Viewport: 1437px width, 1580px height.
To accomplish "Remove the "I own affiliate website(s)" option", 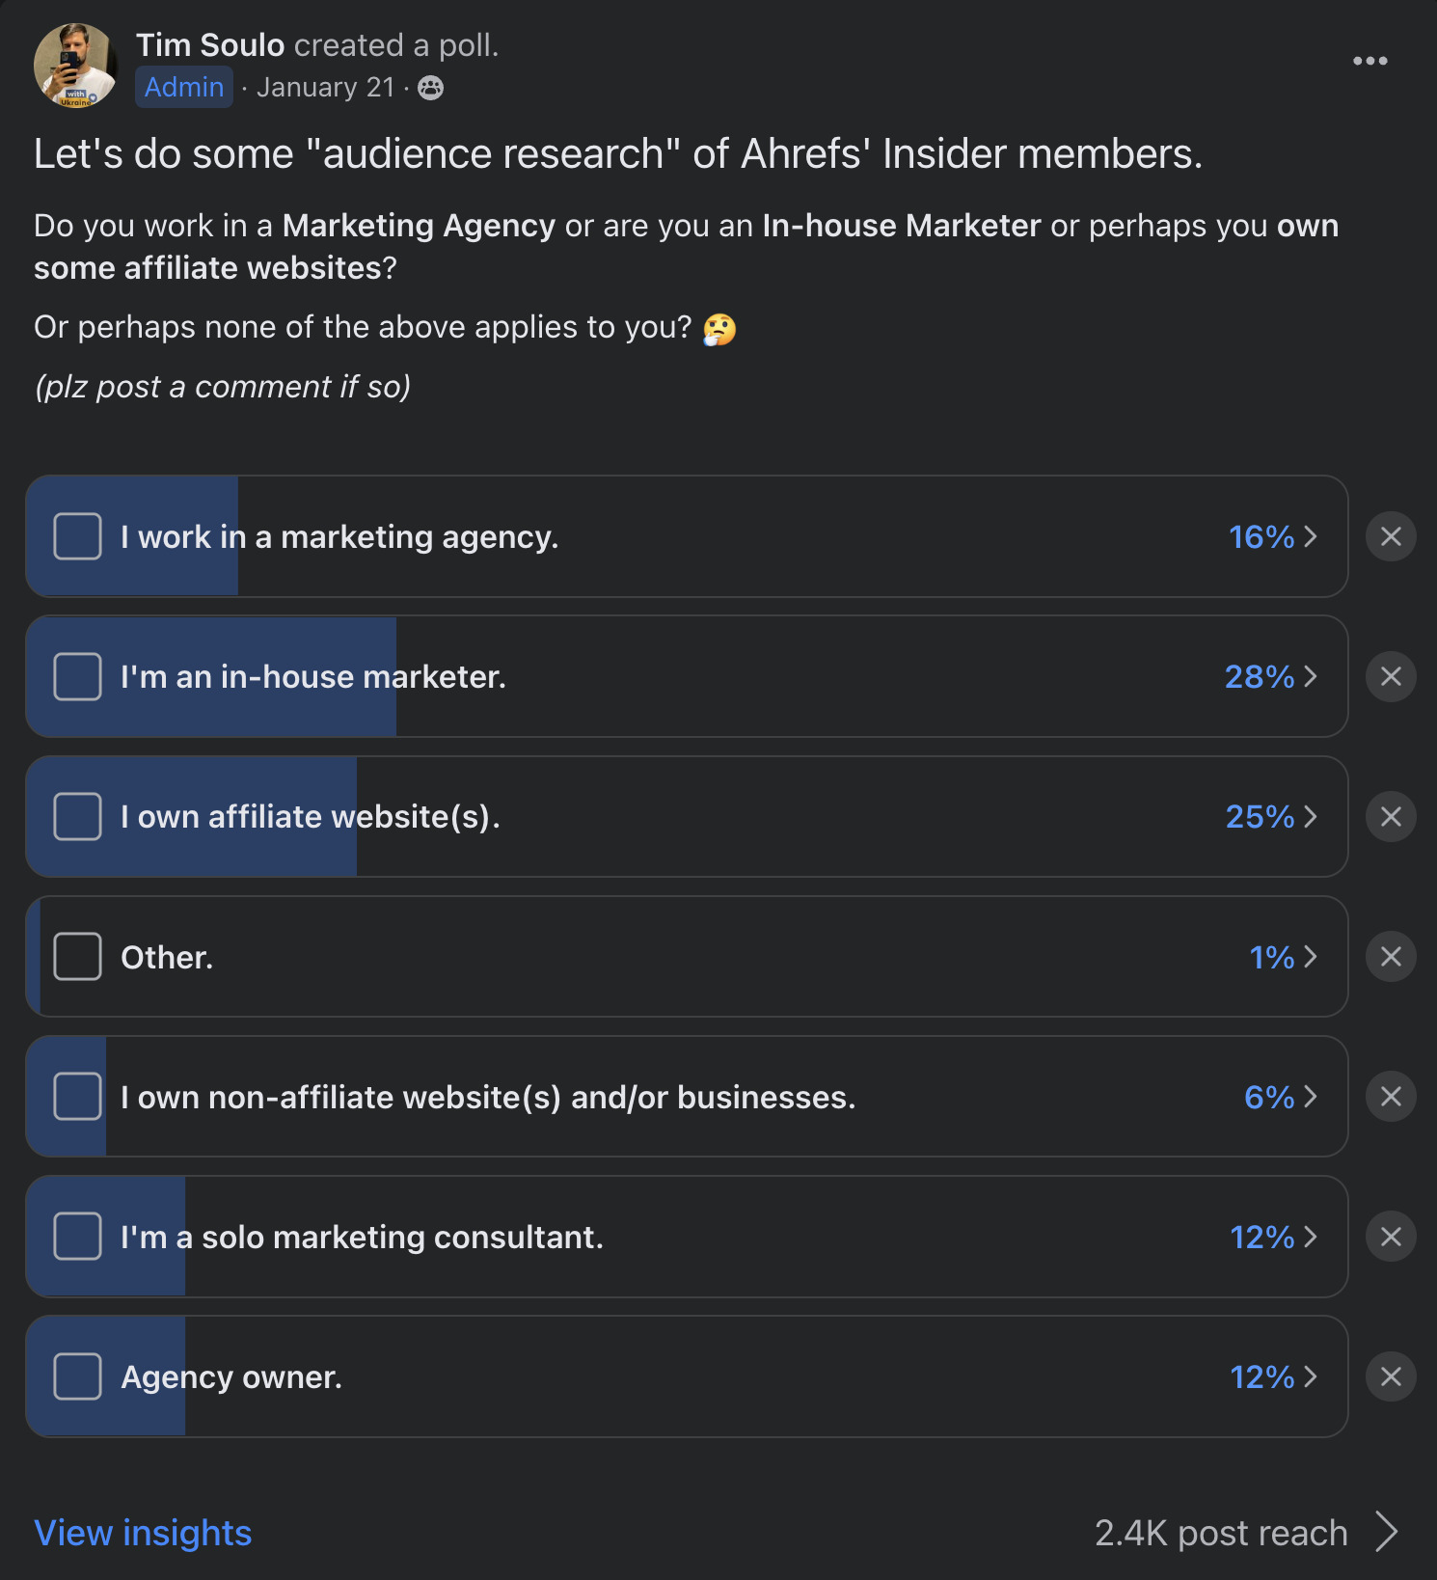I will [1390, 816].
